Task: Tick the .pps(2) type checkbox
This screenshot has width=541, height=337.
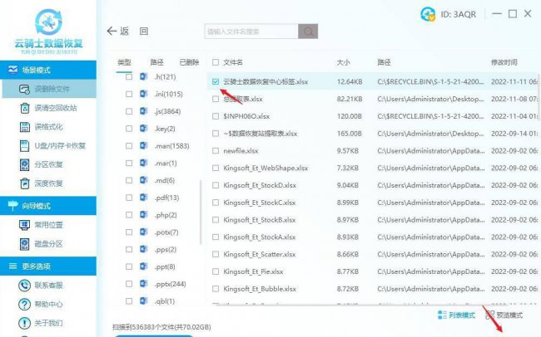Action: (x=129, y=249)
